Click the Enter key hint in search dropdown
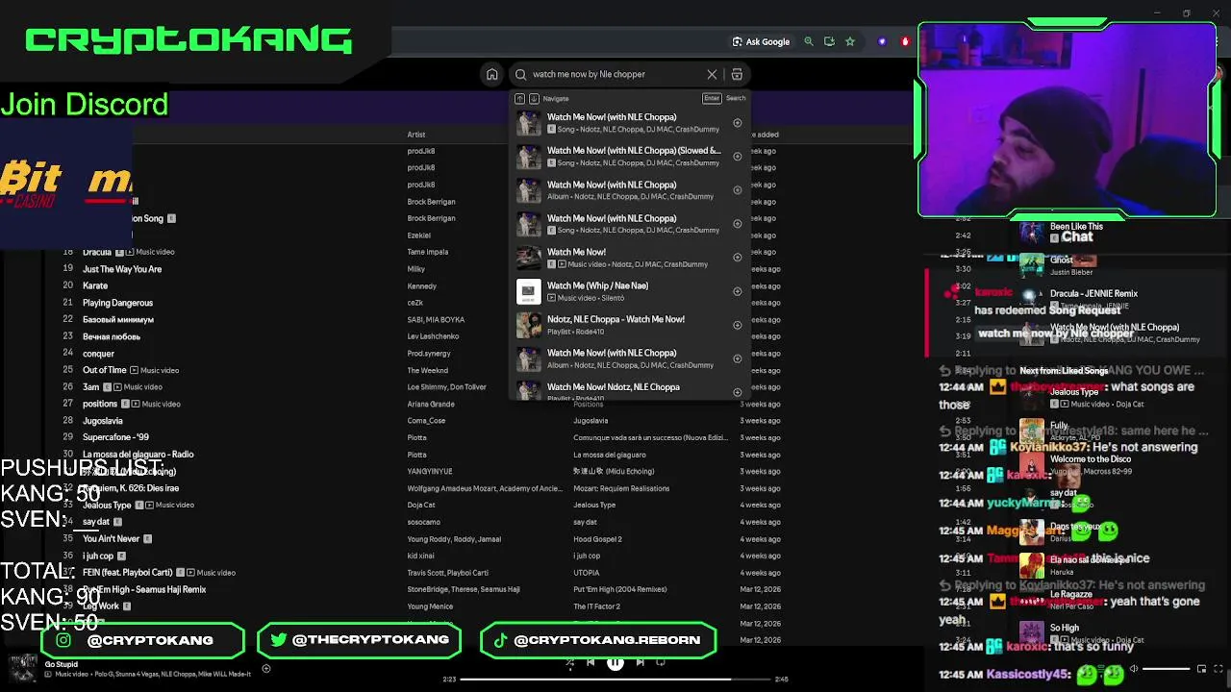Viewport: 1231px width, 692px height. point(712,98)
